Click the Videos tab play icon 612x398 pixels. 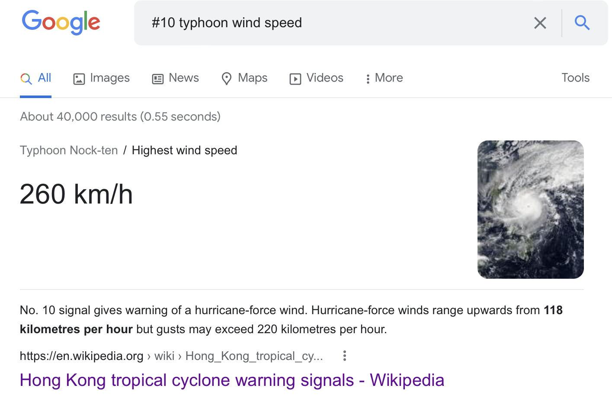click(x=295, y=79)
